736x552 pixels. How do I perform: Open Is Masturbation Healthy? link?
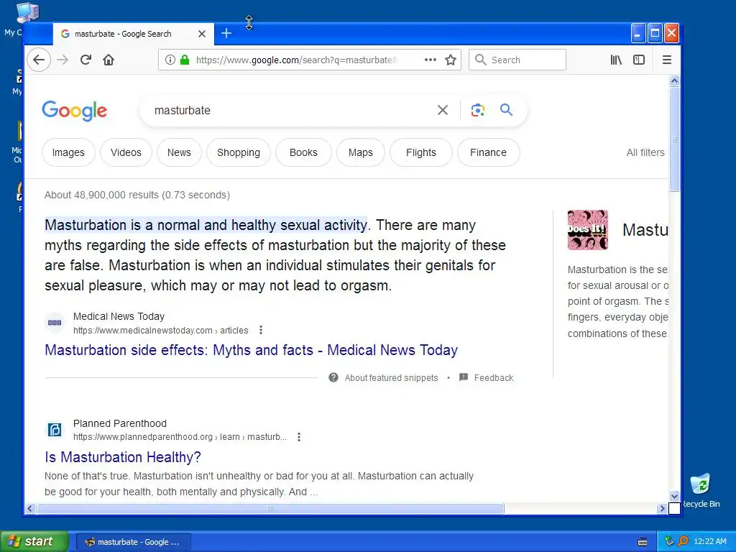(x=122, y=456)
